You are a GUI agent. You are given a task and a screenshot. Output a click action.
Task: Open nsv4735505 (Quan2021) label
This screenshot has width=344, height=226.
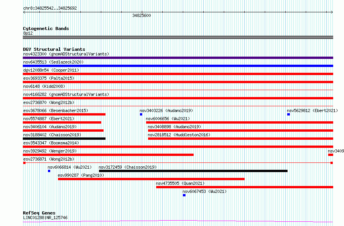[180, 183]
